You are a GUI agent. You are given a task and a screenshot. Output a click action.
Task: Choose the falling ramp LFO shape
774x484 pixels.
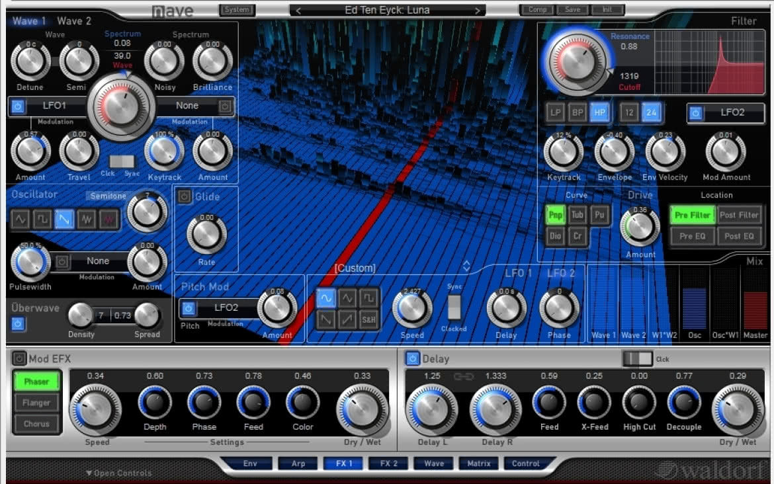325,320
